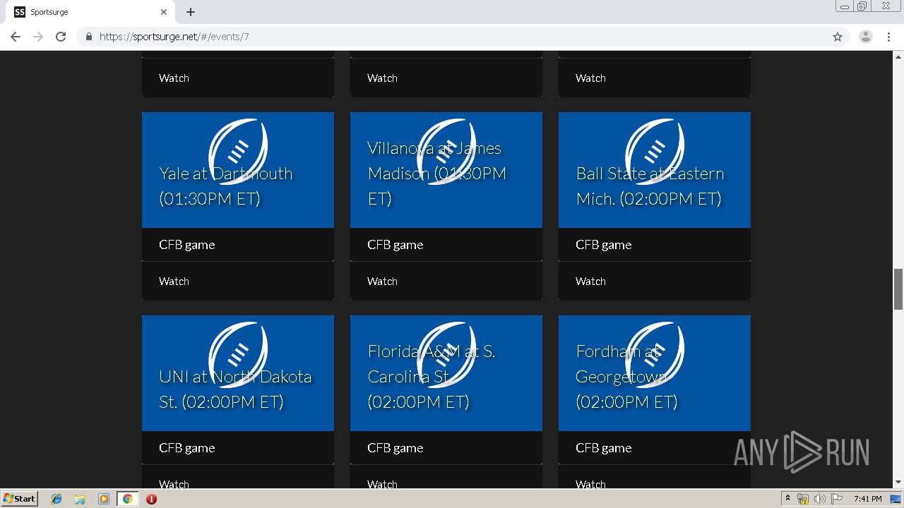The width and height of the screenshot is (904, 508).
Task: Click the browser back arrow
Action: [x=16, y=37]
